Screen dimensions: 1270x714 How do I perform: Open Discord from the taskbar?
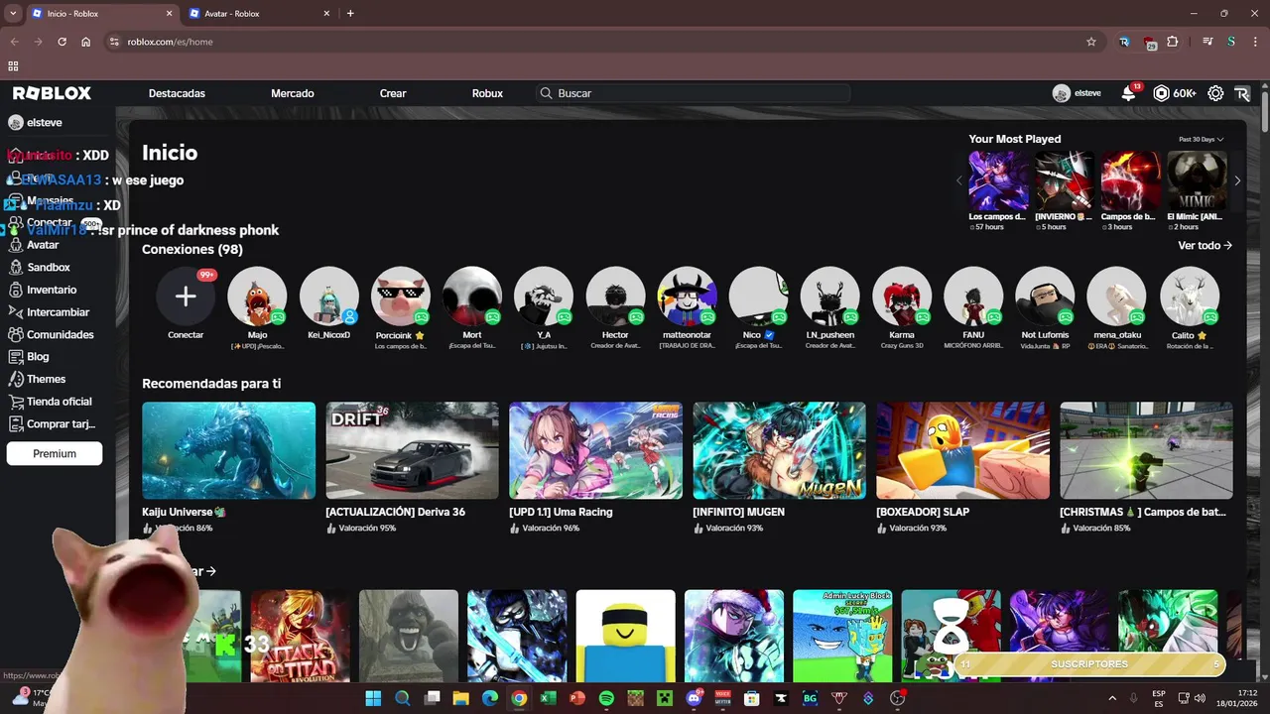click(694, 698)
